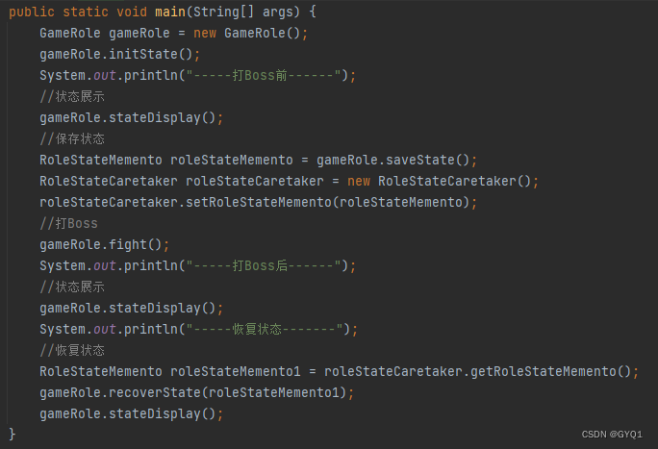
Task: Click the closing brace of main
Action: point(13,434)
